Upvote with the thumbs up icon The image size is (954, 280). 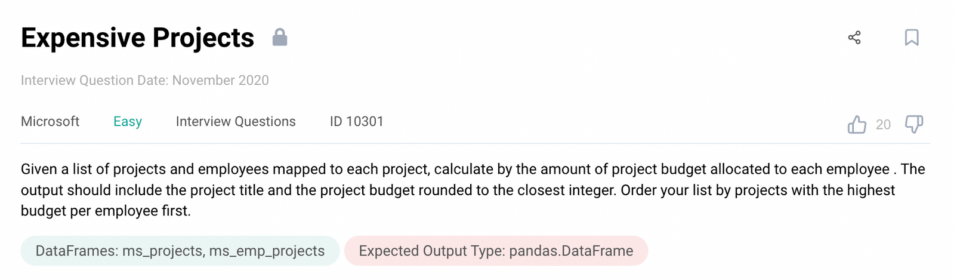(x=857, y=124)
